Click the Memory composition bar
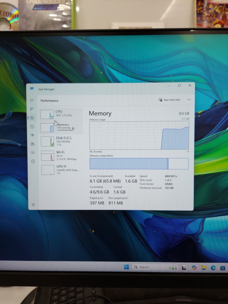Image resolution: width=228 pixels, height=304 pixels. [139, 164]
